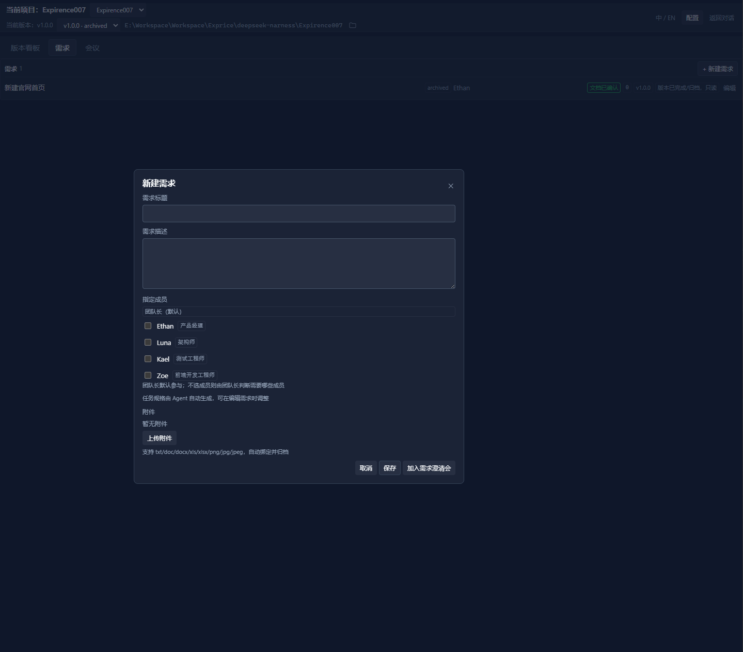Screen dimensions: 743x652
Task: Open the Expirence007 project dropdown
Action: pos(119,10)
